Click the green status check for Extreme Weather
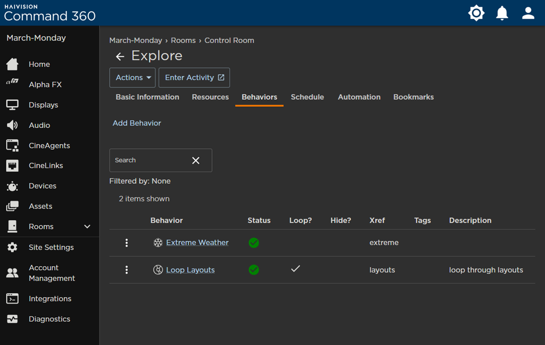 [x=254, y=243]
